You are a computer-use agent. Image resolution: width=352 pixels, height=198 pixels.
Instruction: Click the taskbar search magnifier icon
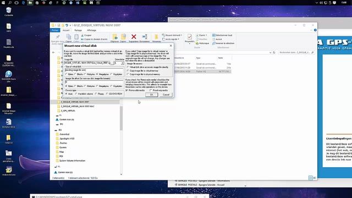click(10, 3)
